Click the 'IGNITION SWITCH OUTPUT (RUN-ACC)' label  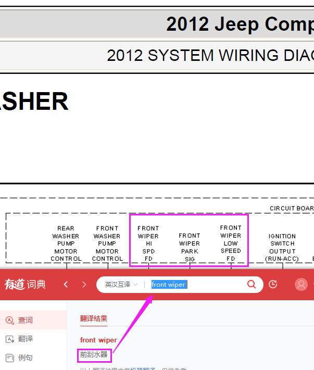282,247
